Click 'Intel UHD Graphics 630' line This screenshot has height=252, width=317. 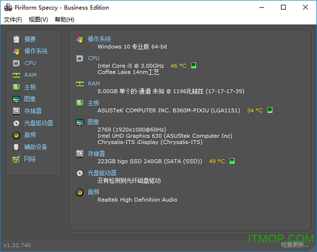click(165, 136)
